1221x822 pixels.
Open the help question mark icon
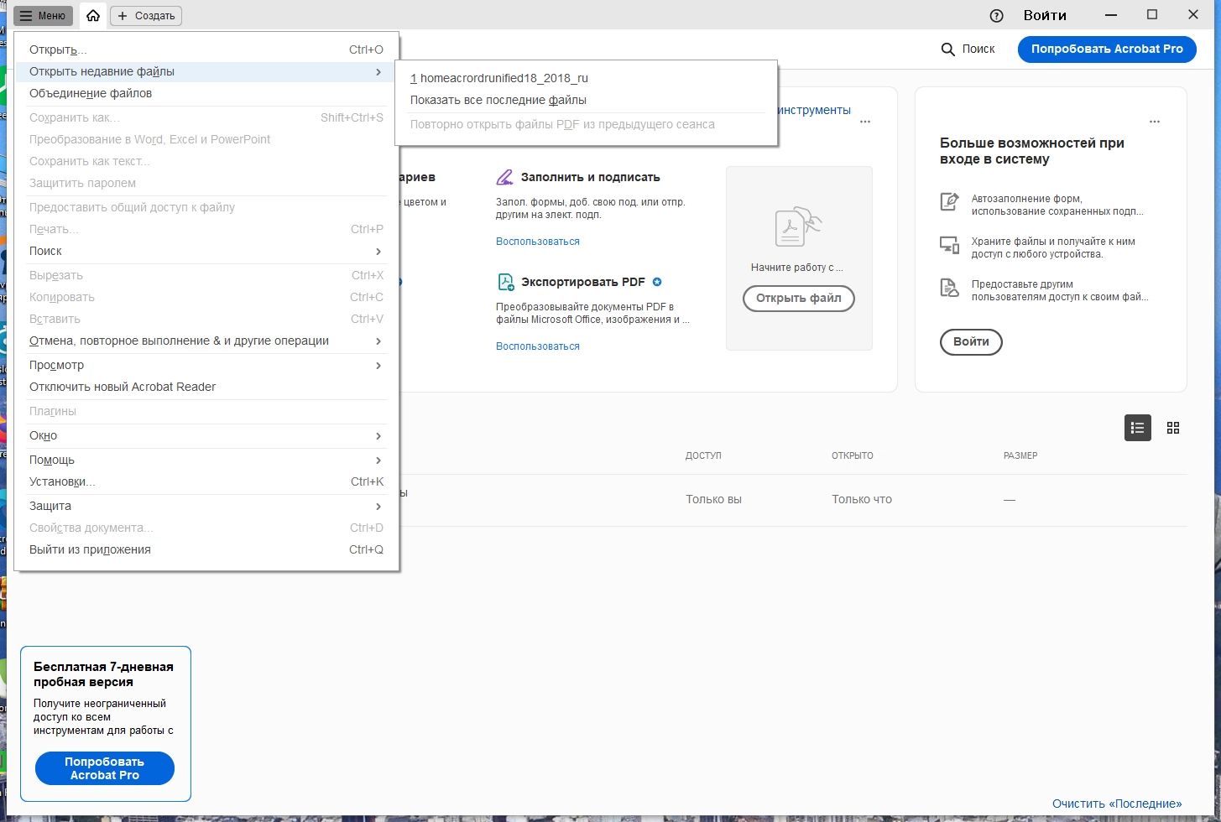[x=997, y=15]
